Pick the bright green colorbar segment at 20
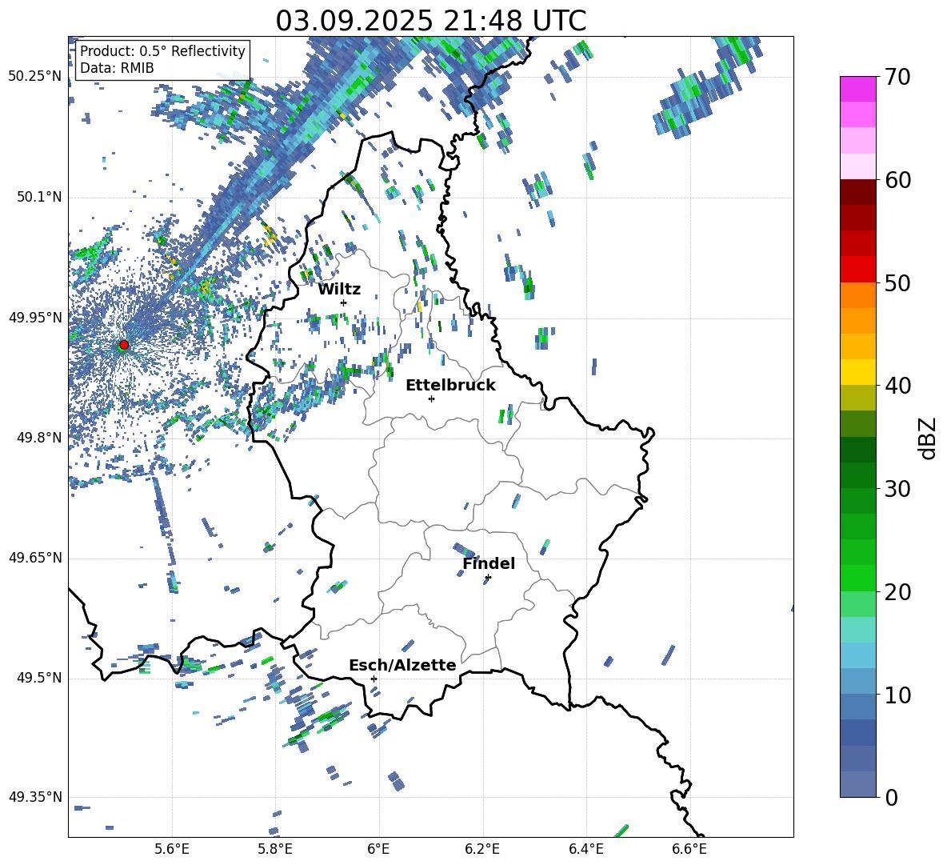The width and height of the screenshot is (947, 865). 858,578
